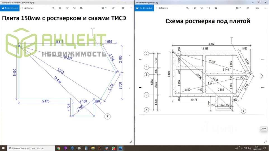Click 'Все фотографии' in the right window
269x151 pixels.
click(144, 8)
